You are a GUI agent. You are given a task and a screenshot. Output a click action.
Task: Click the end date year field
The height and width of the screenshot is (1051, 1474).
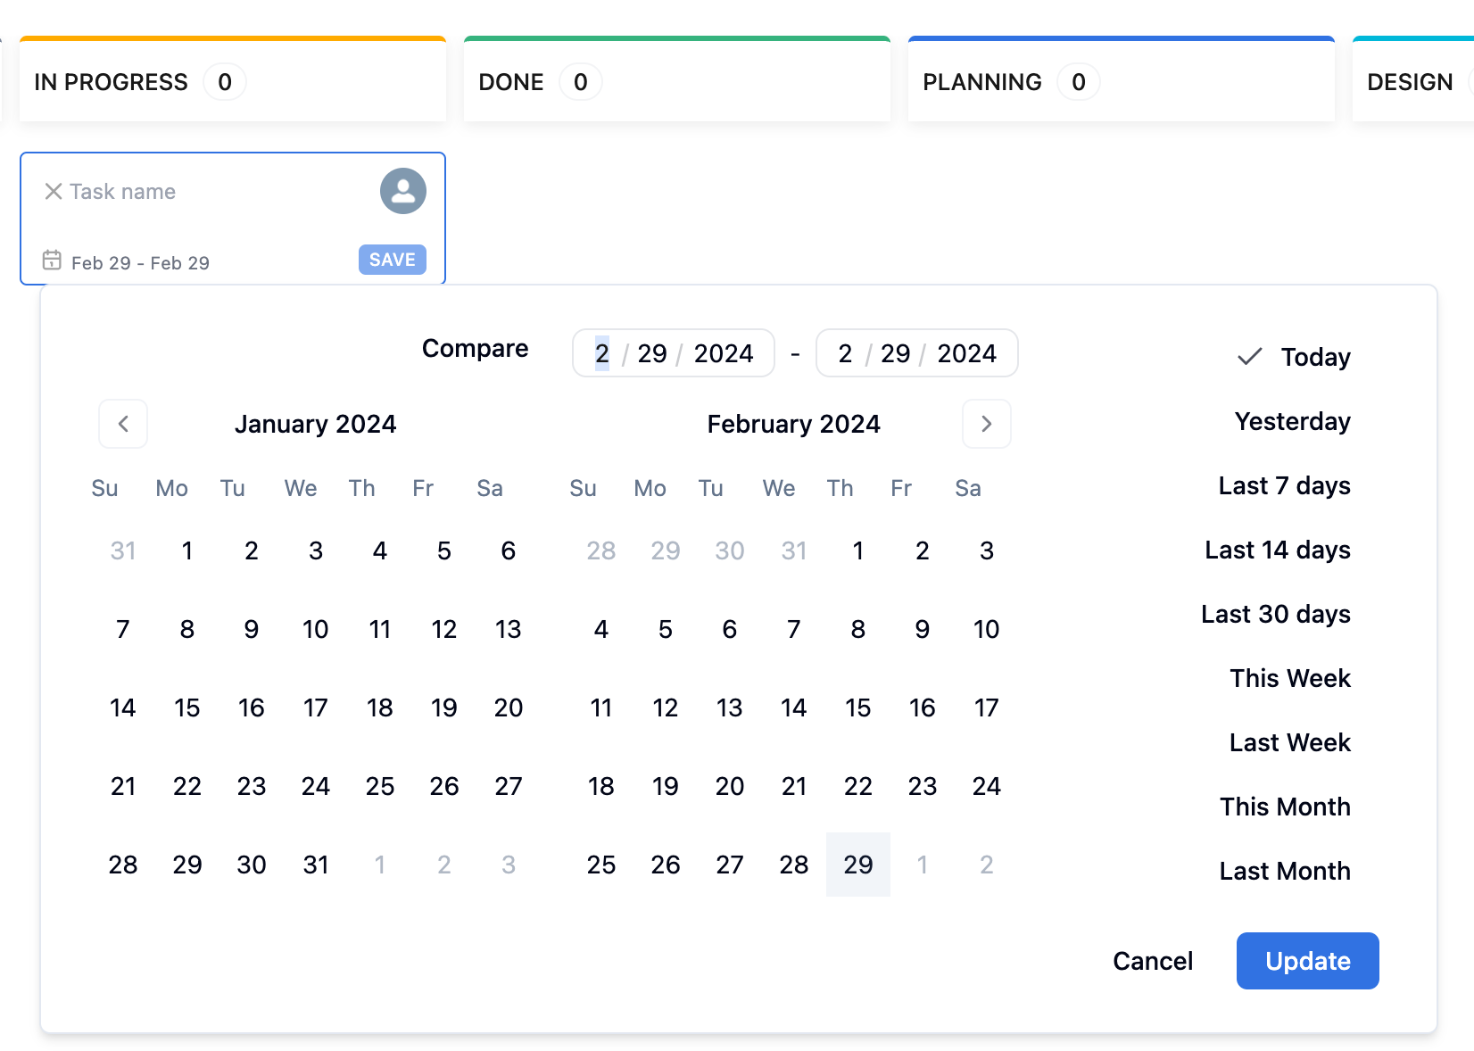click(965, 353)
